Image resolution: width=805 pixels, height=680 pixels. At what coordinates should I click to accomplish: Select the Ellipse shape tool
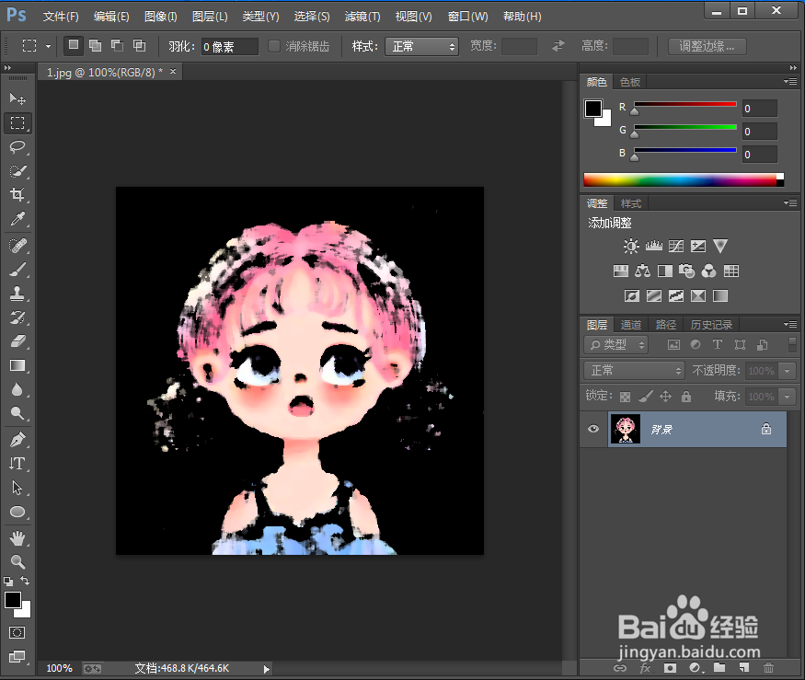pyautogui.click(x=17, y=512)
